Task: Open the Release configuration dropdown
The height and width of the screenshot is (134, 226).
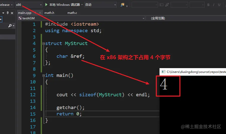Action: pyautogui.click(x=7, y=5)
